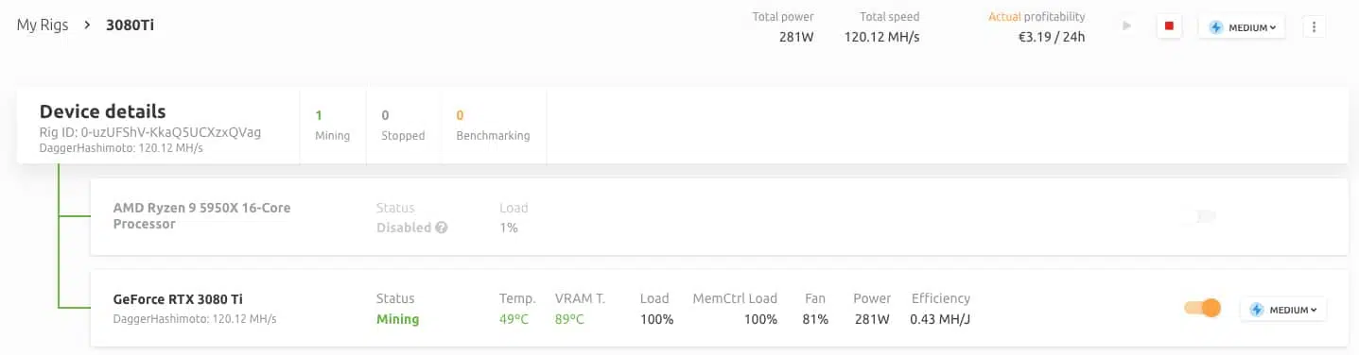1359x355 pixels.
Task: Select the Mining devices count tab
Action: (x=332, y=126)
